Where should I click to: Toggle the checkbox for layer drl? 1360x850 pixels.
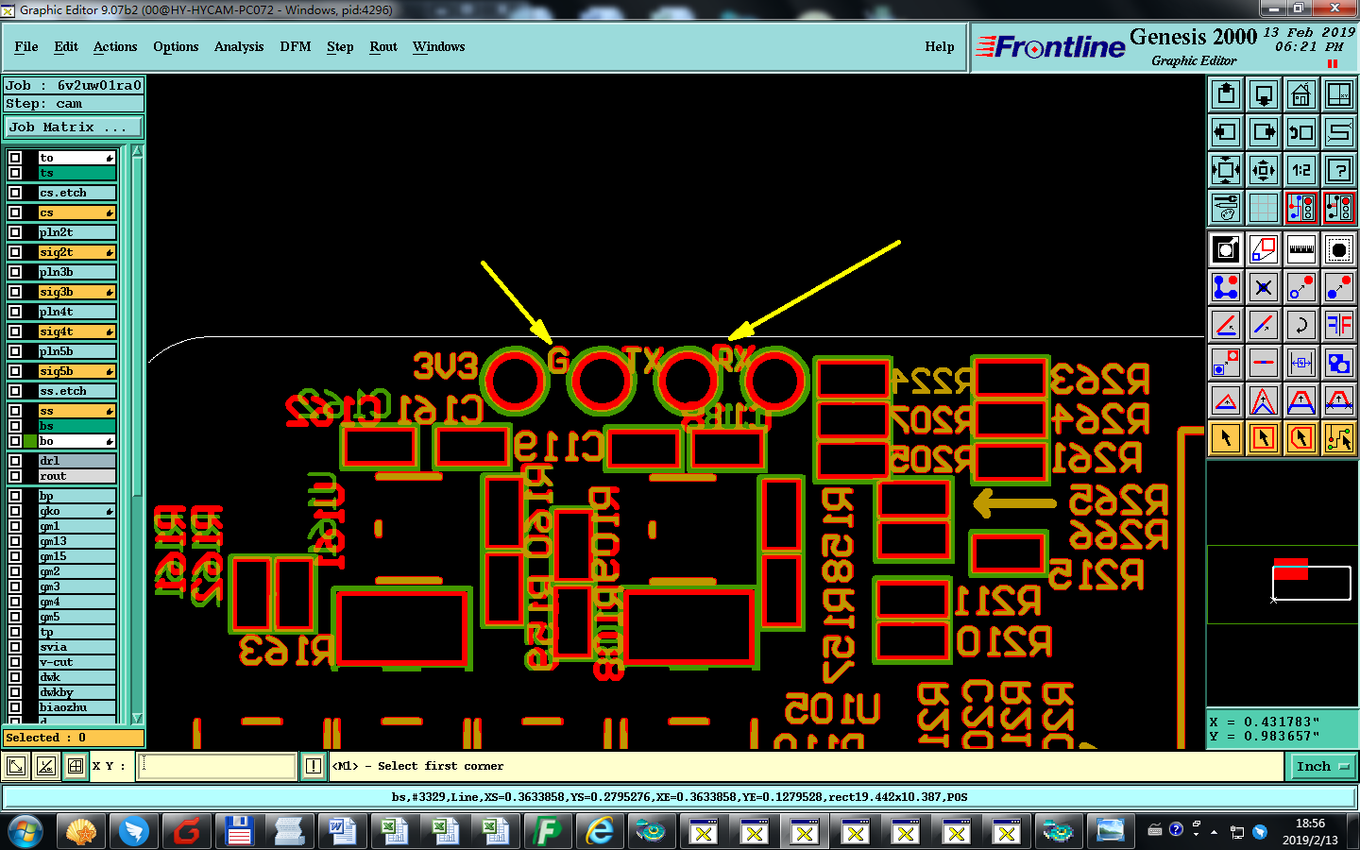pyautogui.click(x=15, y=461)
